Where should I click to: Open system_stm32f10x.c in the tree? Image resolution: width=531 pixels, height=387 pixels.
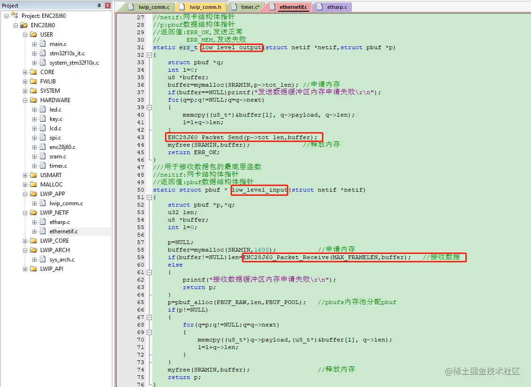pyautogui.click(x=74, y=63)
